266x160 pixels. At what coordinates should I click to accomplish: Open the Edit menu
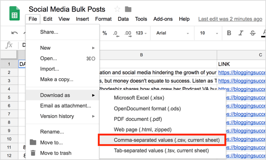(x=48, y=19)
